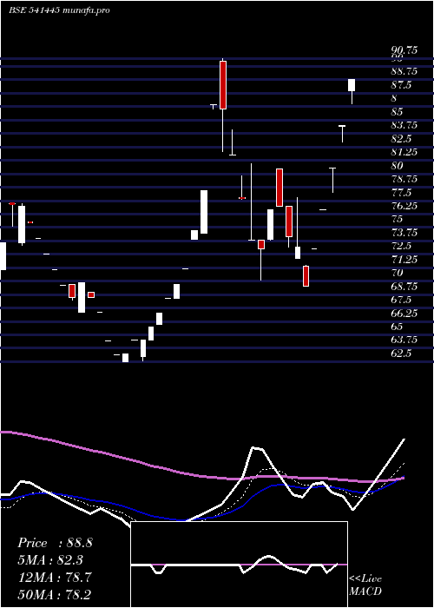This screenshot has height=608, width=434.
Task: Click the 88.75 price axis label
Action: click(404, 72)
